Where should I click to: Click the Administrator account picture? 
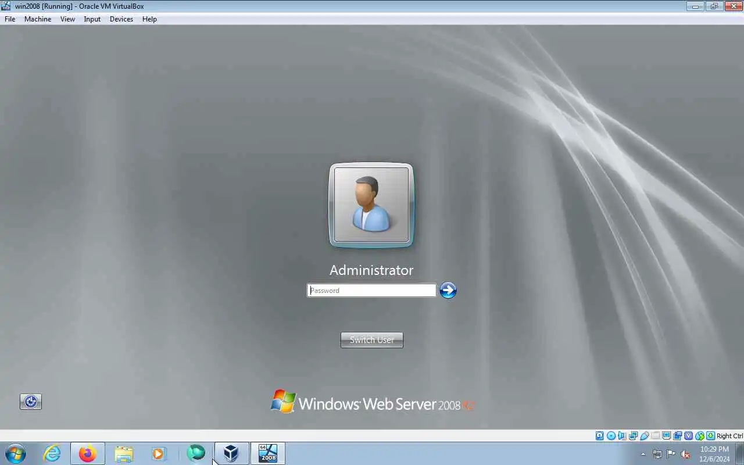[371, 205]
